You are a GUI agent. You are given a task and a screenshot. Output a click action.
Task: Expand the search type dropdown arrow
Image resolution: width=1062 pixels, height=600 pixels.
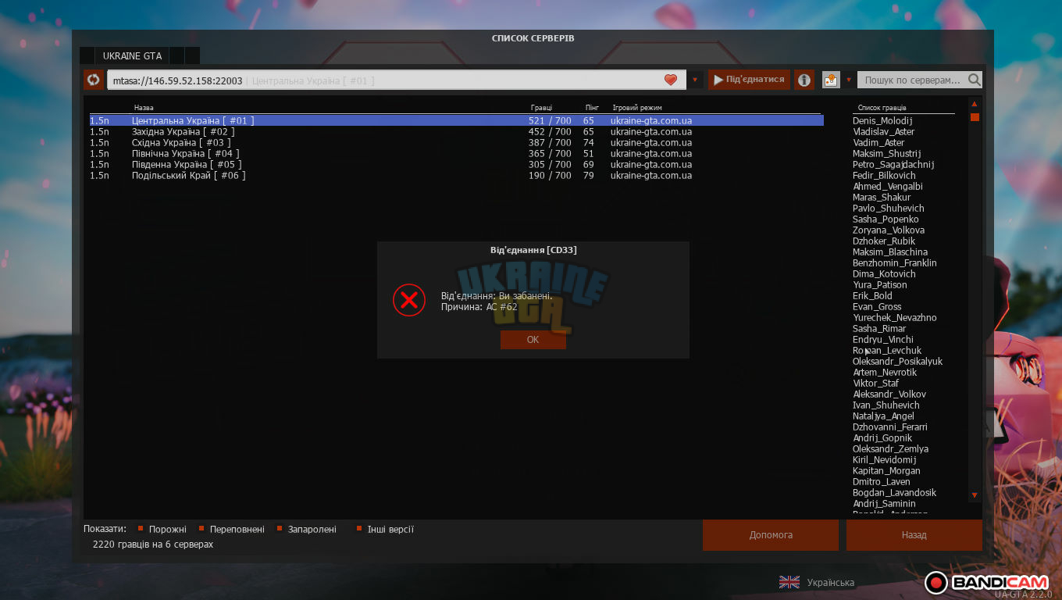click(x=849, y=80)
